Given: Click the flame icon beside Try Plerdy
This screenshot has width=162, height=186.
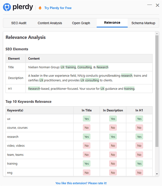Looking at the screenshot, I should click(40, 8).
